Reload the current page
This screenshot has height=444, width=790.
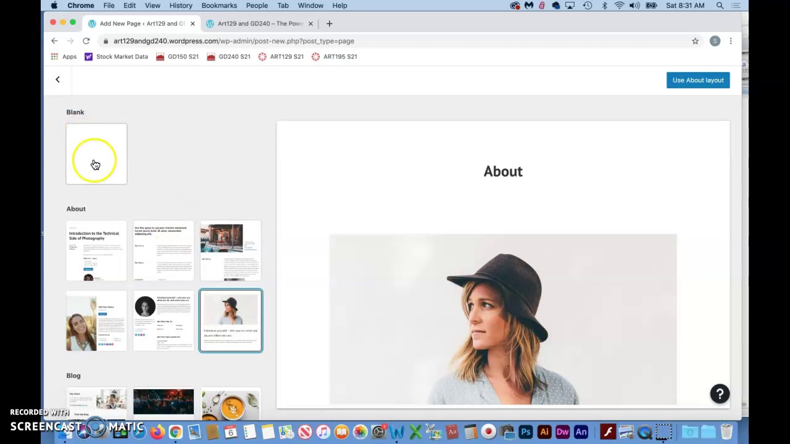click(86, 41)
